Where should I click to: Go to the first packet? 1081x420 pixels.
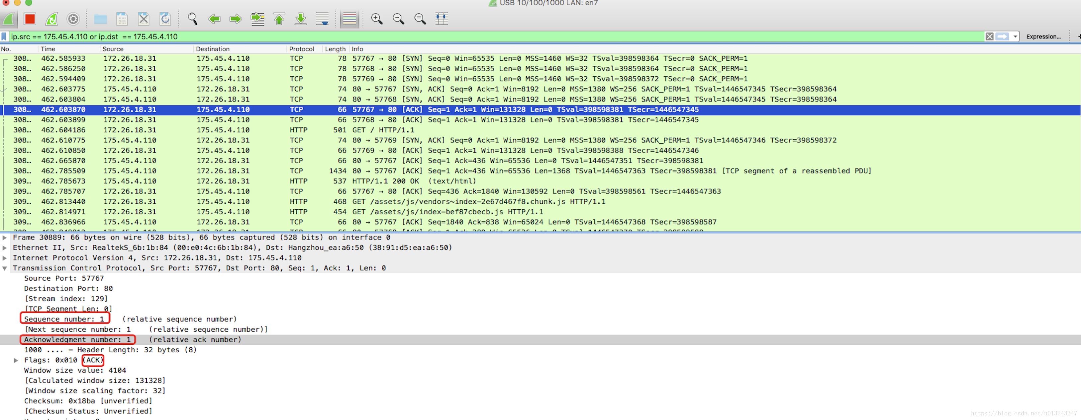(x=279, y=19)
